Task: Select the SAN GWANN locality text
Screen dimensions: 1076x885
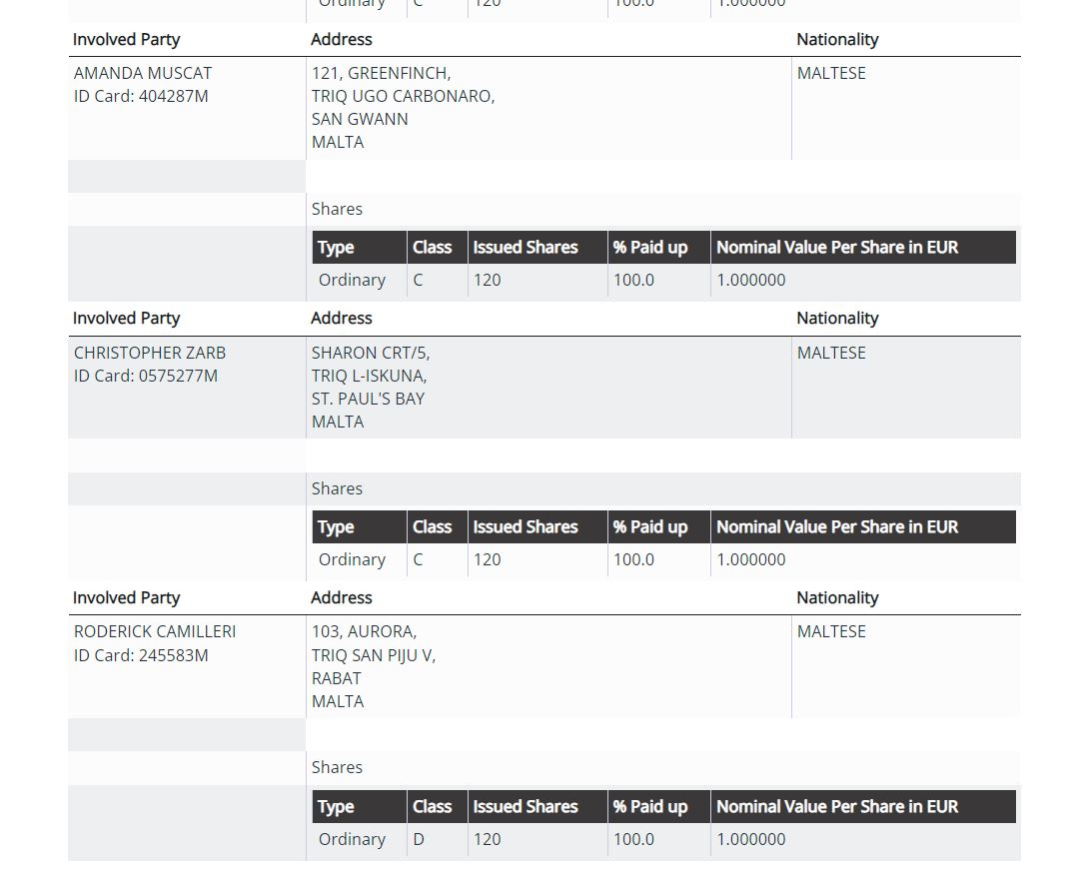Action: pos(360,119)
